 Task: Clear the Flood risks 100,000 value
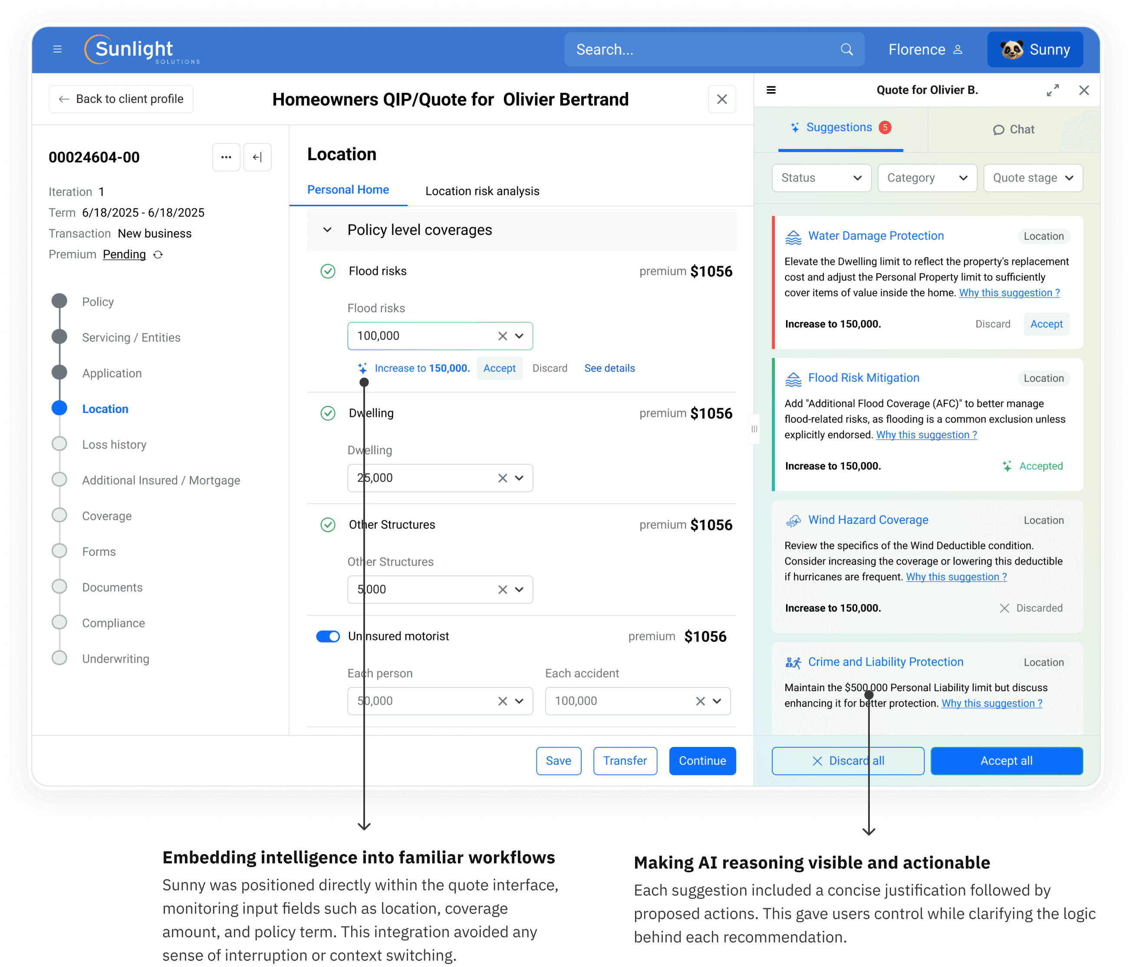(x=503, y=336)
